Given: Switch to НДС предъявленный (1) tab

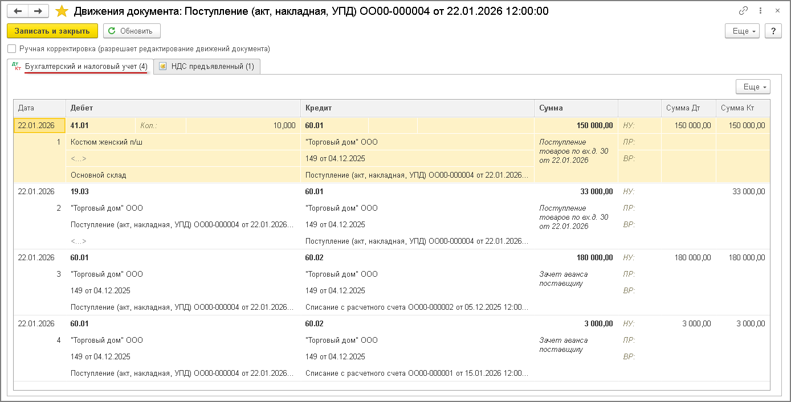Looking at the screenshot, I should [x=211, y=67].
